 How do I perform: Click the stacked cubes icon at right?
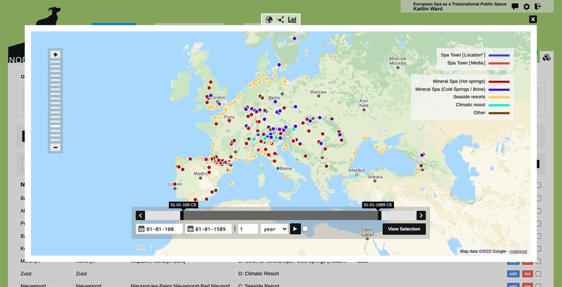coord(546,57)
